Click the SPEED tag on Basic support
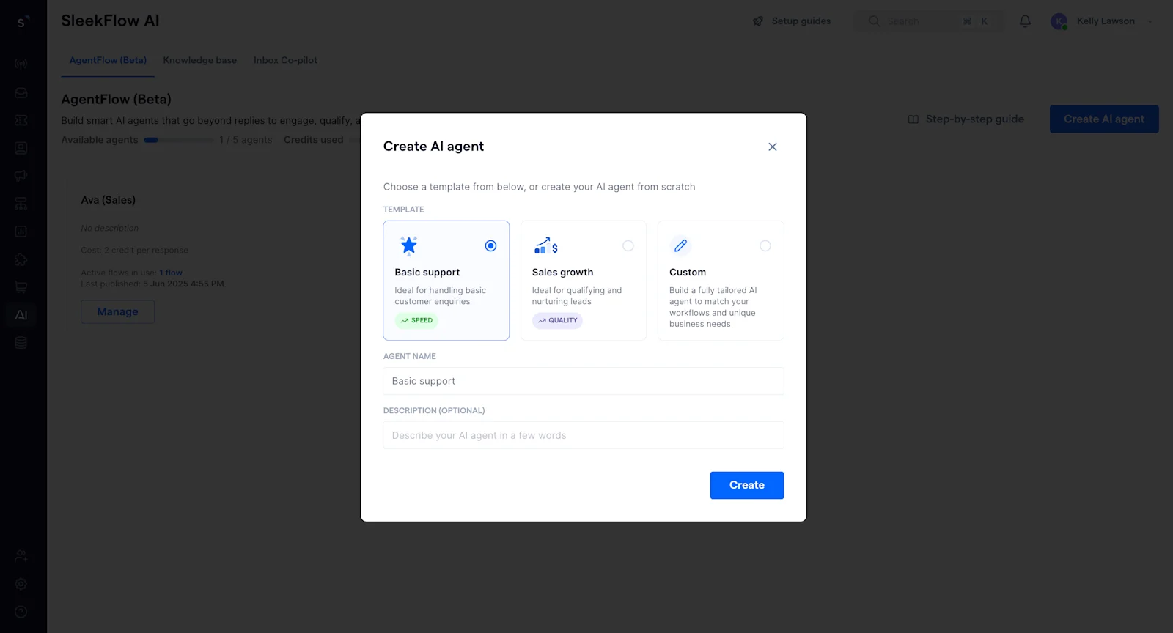Viewport: 1173px width, 633px height. (416, 320)
